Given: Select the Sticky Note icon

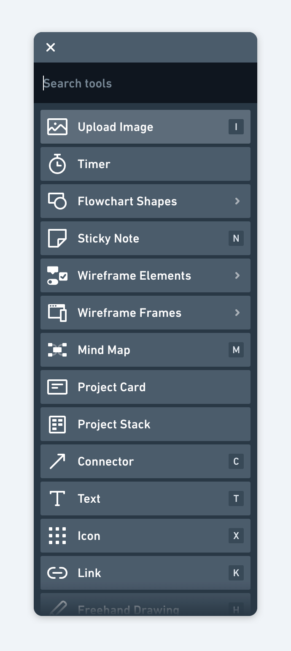Looking at the screenshot, I should [x=57, y=238].
